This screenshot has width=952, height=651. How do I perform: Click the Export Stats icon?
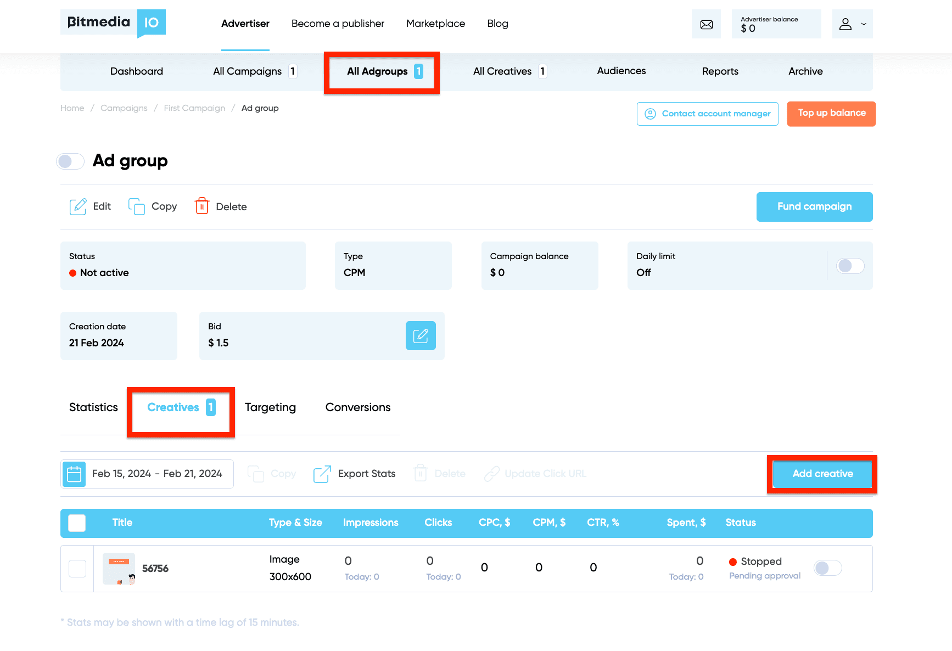click(x=322, y=474)
